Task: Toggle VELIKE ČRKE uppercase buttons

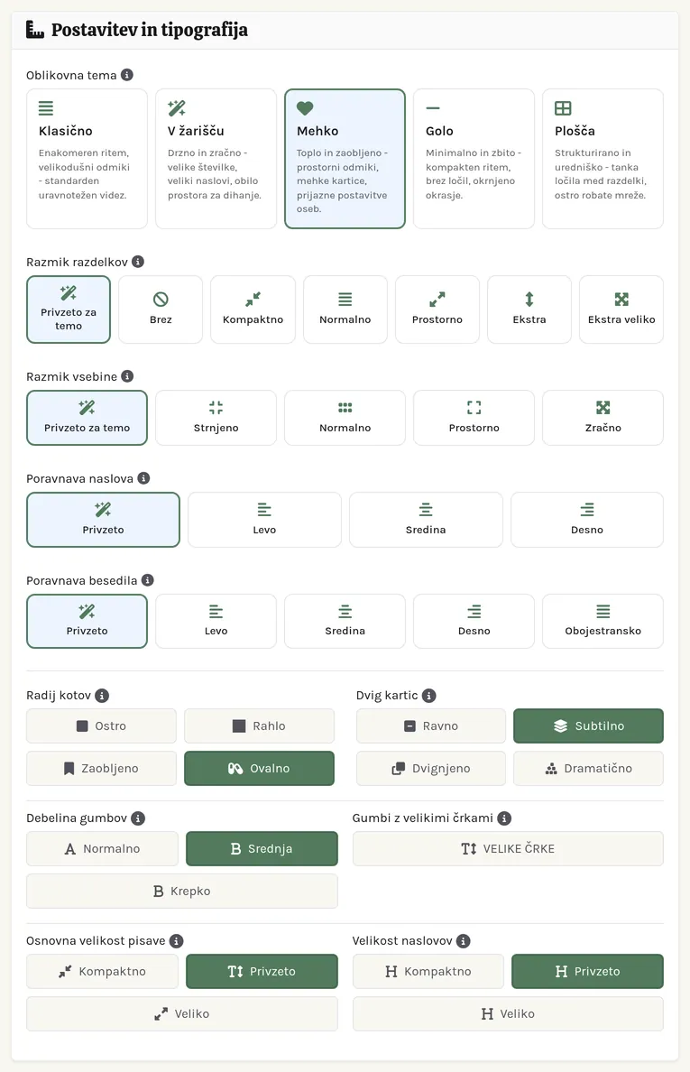Action: point(508,848)
